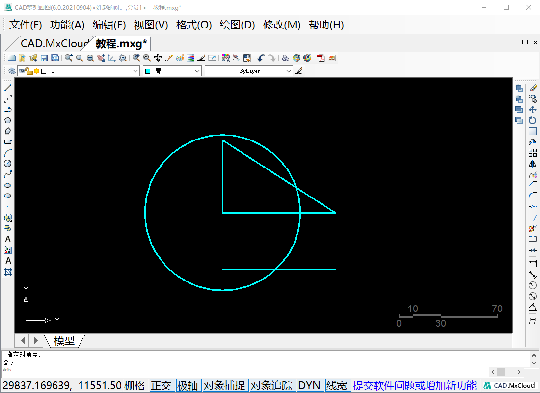Toggle layer 0 visibility eye icon
Image resolution: width=540 pixels, height=393 pixels.
coord(21,71)
